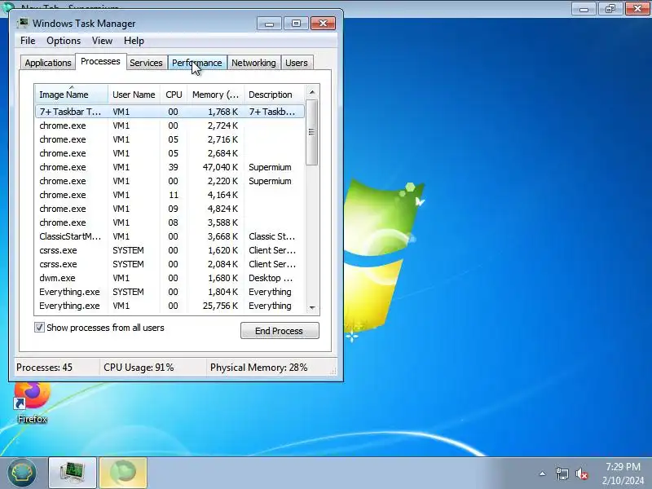Select the Task Manager taskbar icon
This screenshot has width=652, height=489.
[73, 473]
